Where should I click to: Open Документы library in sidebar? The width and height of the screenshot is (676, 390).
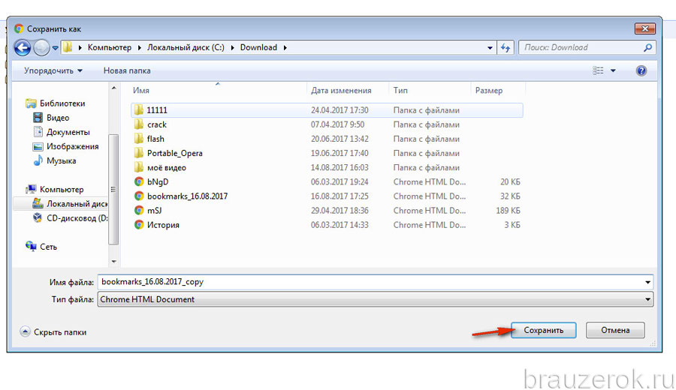pyautogui.click(x=68, y=132)
